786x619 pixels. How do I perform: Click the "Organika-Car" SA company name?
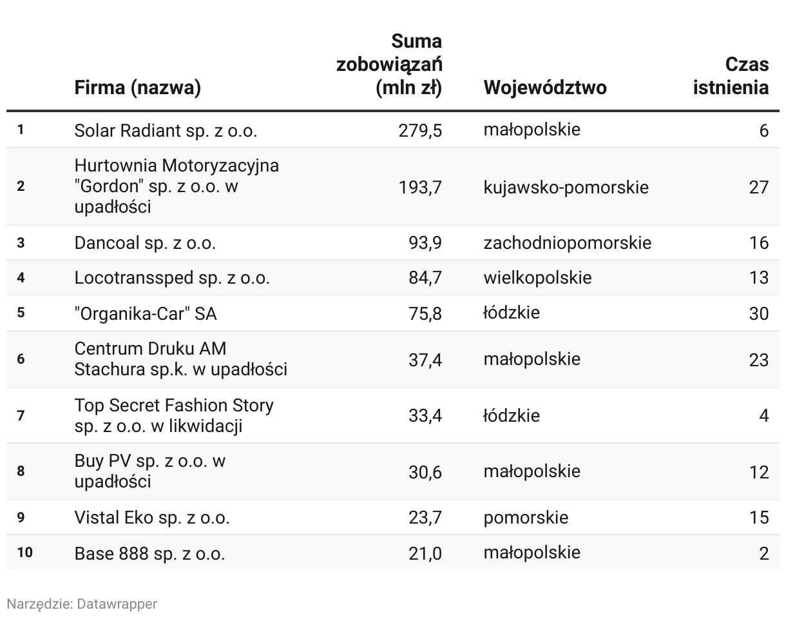click(x=146, y=313)
